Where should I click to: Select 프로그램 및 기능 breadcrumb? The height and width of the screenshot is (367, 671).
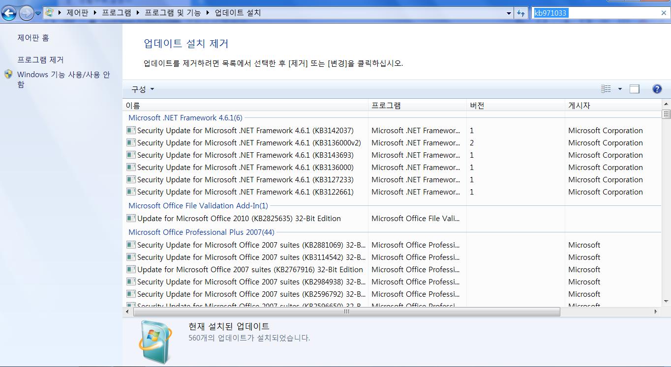tap(173, 13)
